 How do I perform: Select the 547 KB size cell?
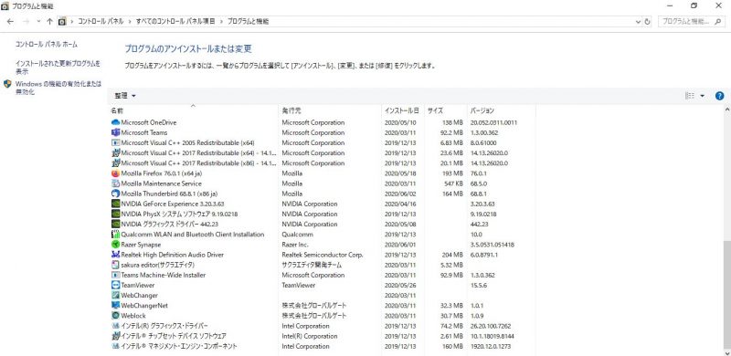[453, 183]
